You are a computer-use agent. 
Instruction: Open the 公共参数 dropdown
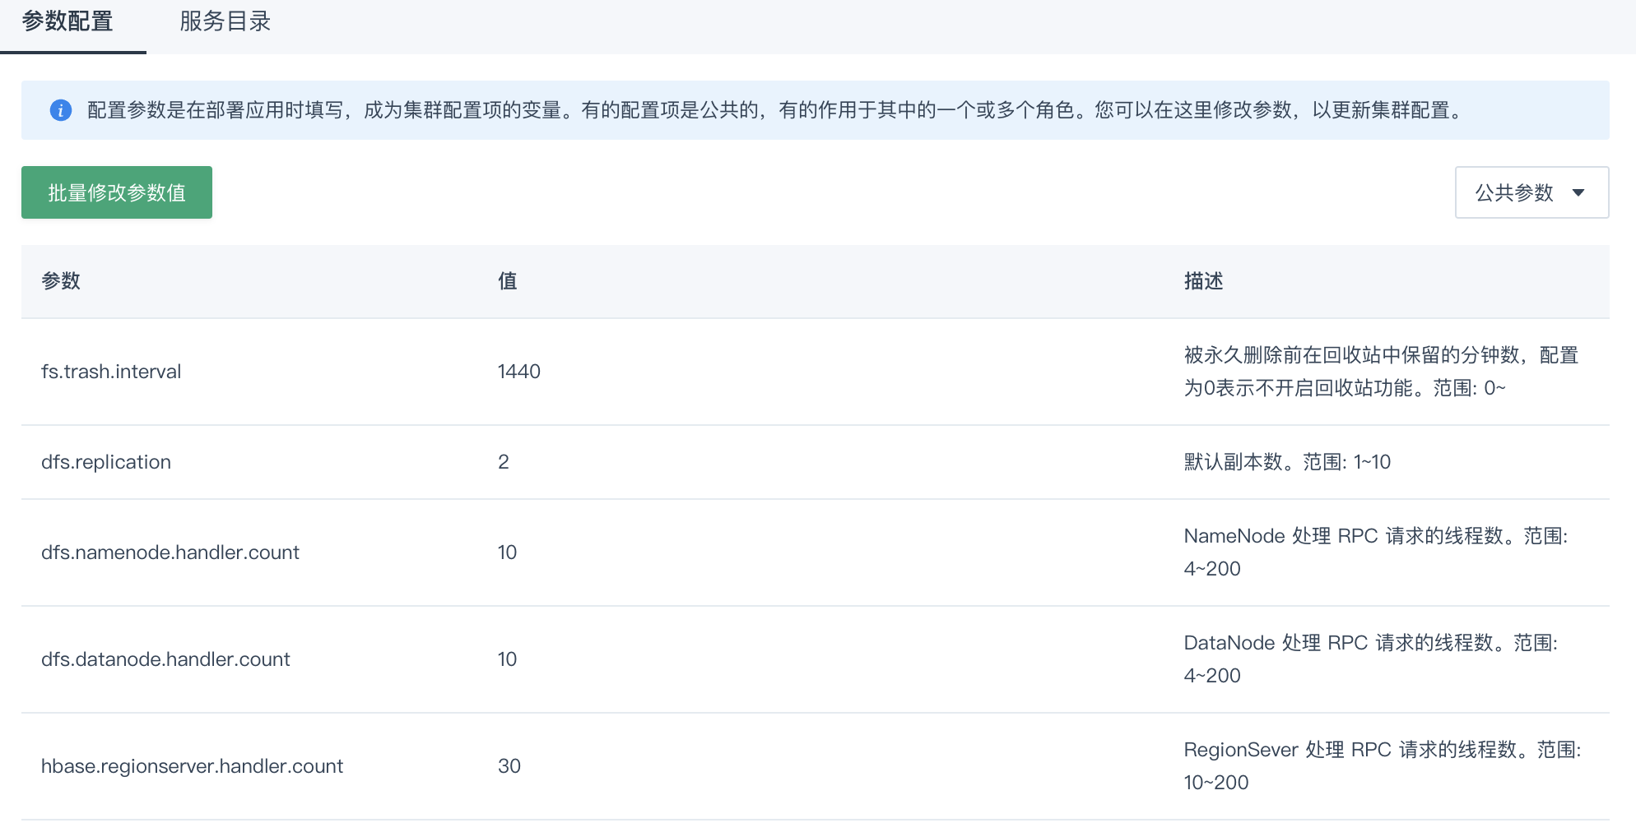point(1531,192)
